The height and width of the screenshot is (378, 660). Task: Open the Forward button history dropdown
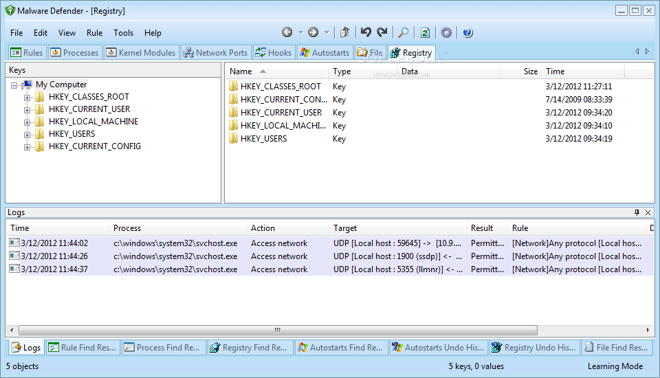tap(327, 32)
